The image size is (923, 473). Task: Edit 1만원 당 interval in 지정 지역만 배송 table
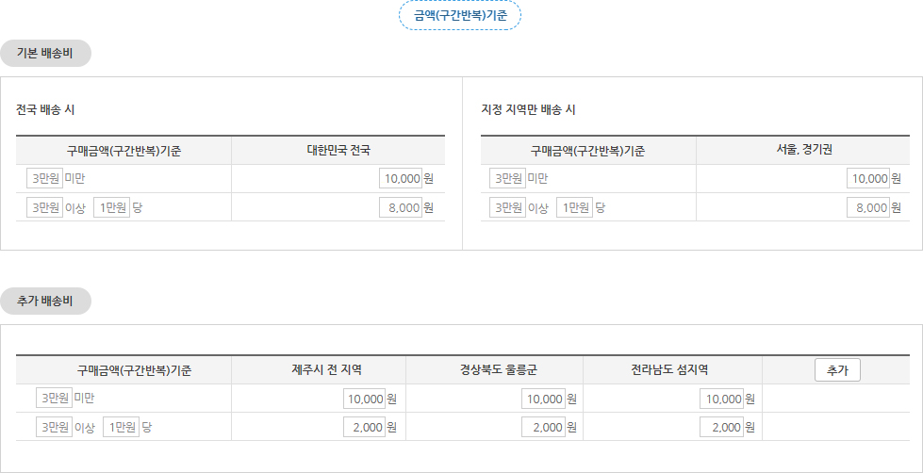(x=574, y=207)
